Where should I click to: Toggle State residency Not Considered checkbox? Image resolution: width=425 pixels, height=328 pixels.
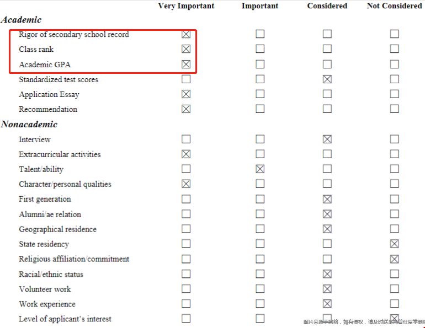(394, 244)
